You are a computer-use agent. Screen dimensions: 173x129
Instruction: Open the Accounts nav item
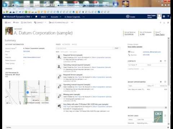(x=54, y=17)
